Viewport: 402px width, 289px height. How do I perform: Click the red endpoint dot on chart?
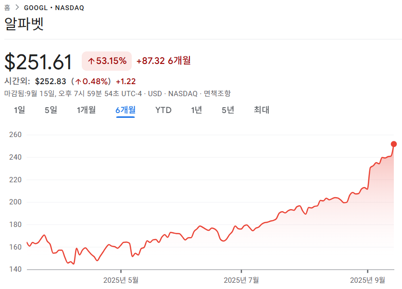point(394,144)
